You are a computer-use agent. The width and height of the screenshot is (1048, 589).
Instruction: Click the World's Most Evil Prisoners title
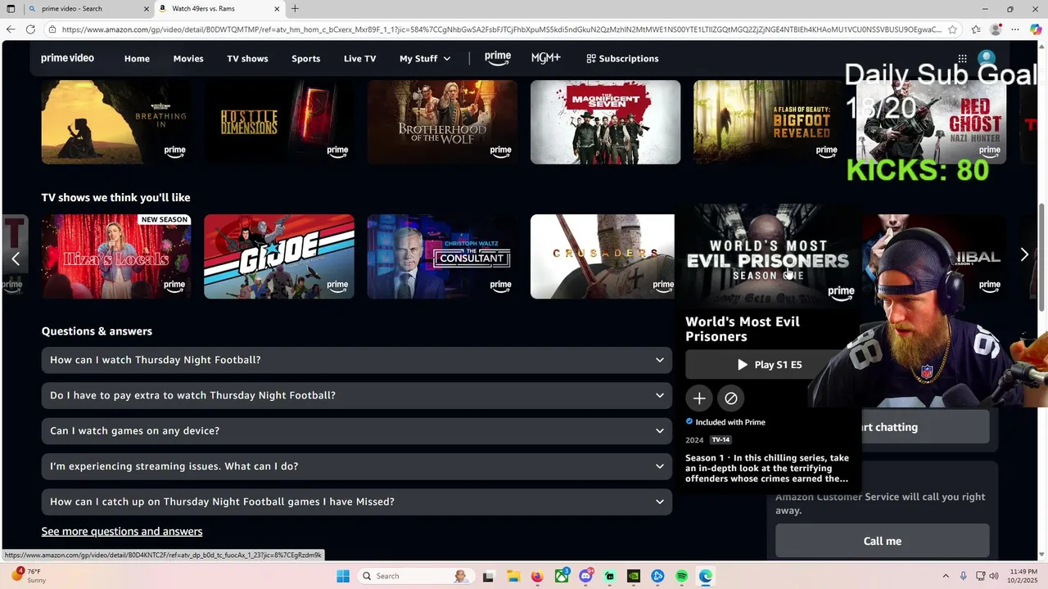tap(743, 329)
